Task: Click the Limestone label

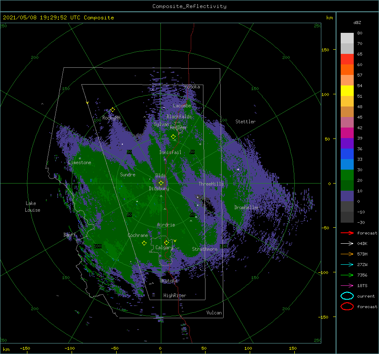Action: pyautogui.click(x=80, y=162)
